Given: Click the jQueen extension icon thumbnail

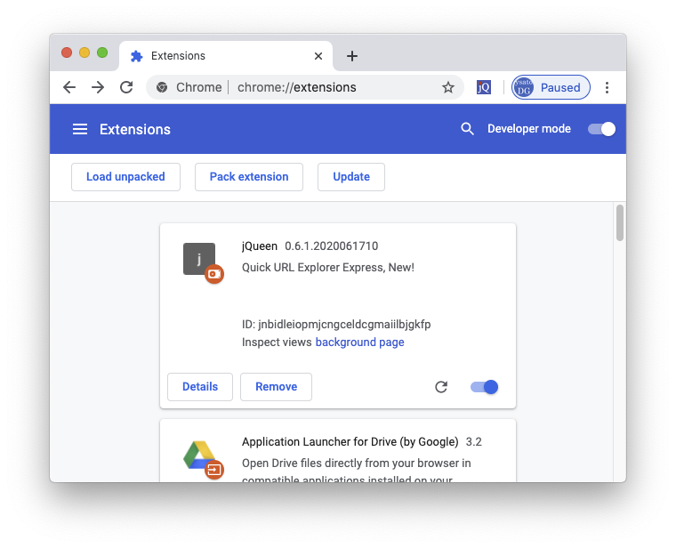Looking at the screenshot, I should (199, 259).
